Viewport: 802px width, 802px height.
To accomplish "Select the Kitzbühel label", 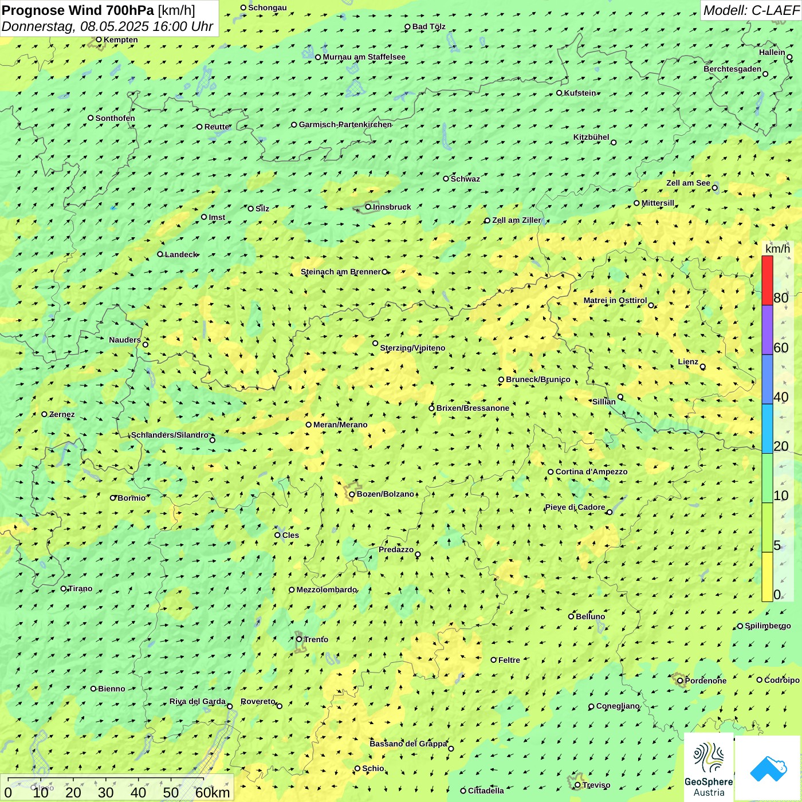I will pos(591,137).
